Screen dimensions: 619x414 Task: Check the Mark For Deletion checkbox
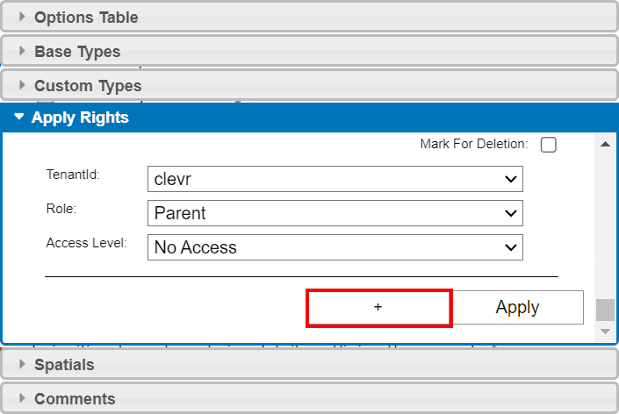(549, 145)
